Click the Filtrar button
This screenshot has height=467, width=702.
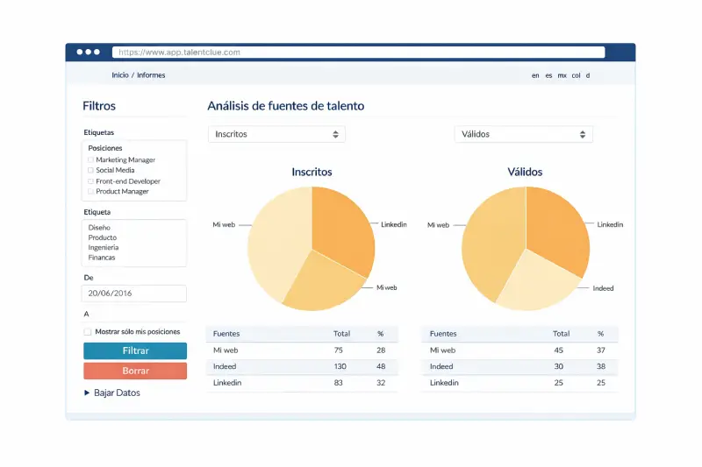[135, 350]
